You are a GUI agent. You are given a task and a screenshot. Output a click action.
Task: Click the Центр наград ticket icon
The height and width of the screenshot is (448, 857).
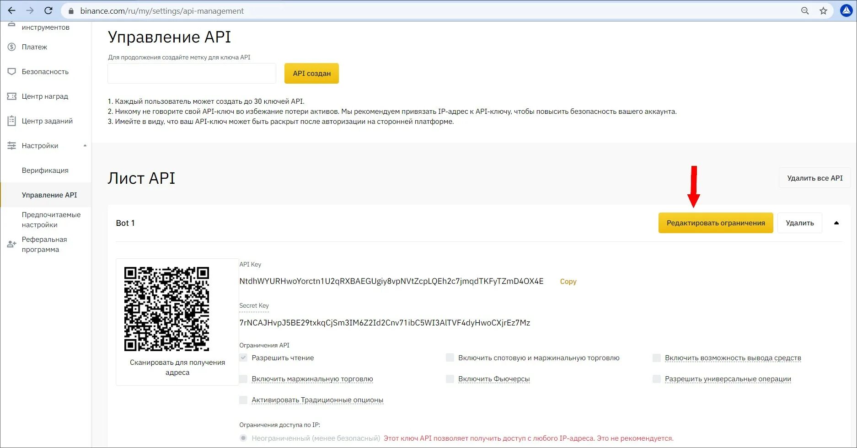[x=12, y=96]
